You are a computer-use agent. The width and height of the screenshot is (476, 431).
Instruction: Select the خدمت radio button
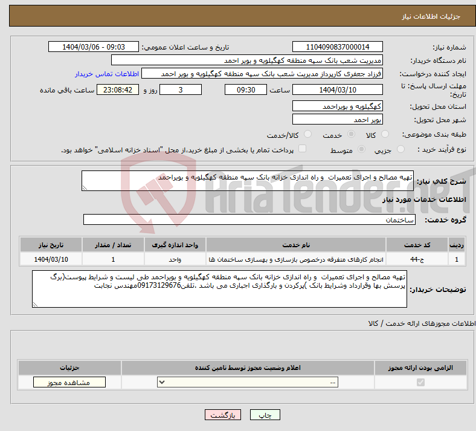(351, 134)
